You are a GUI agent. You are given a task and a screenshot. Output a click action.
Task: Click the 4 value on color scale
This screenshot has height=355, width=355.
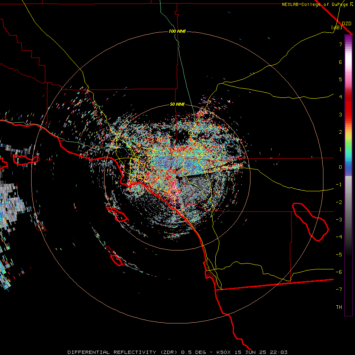tap(340, 97)
